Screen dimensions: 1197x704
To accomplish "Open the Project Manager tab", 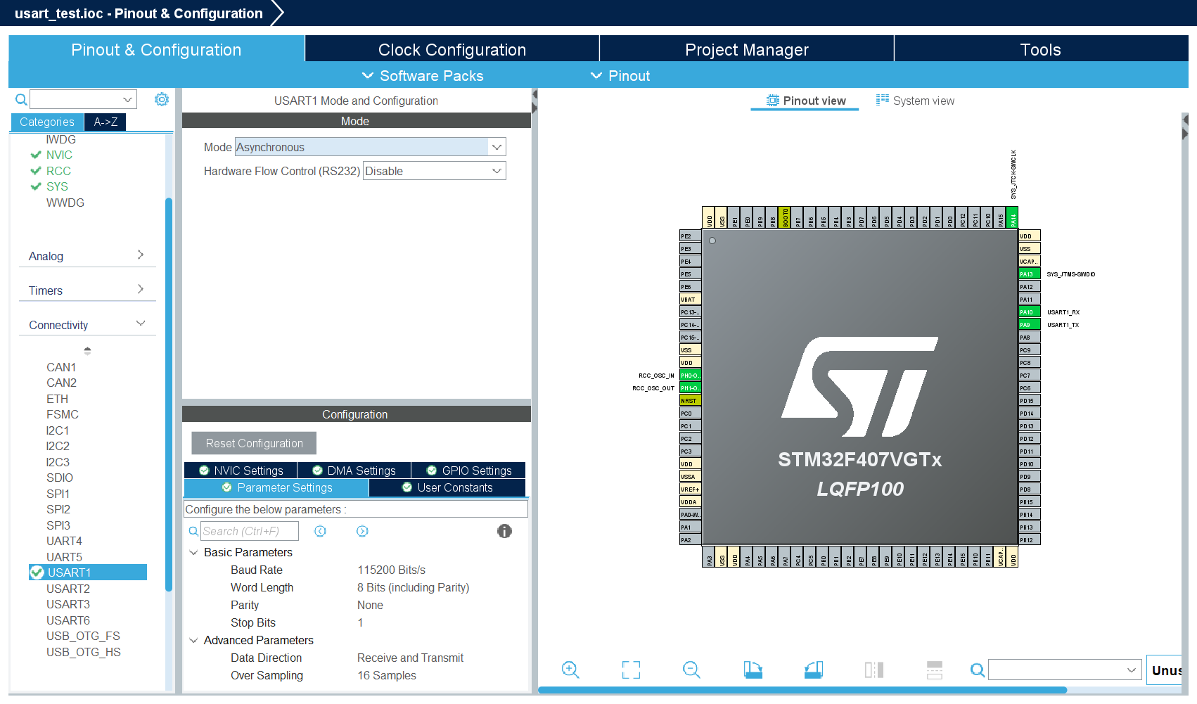I will tap(747, 49).
